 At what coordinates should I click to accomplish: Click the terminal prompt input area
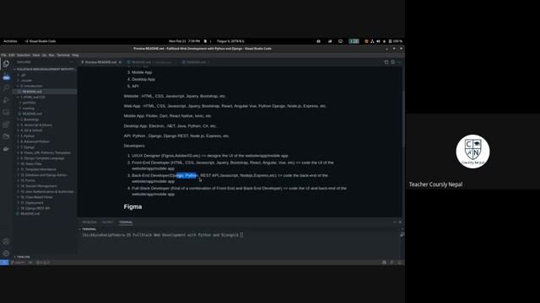(x=241, y=235)
